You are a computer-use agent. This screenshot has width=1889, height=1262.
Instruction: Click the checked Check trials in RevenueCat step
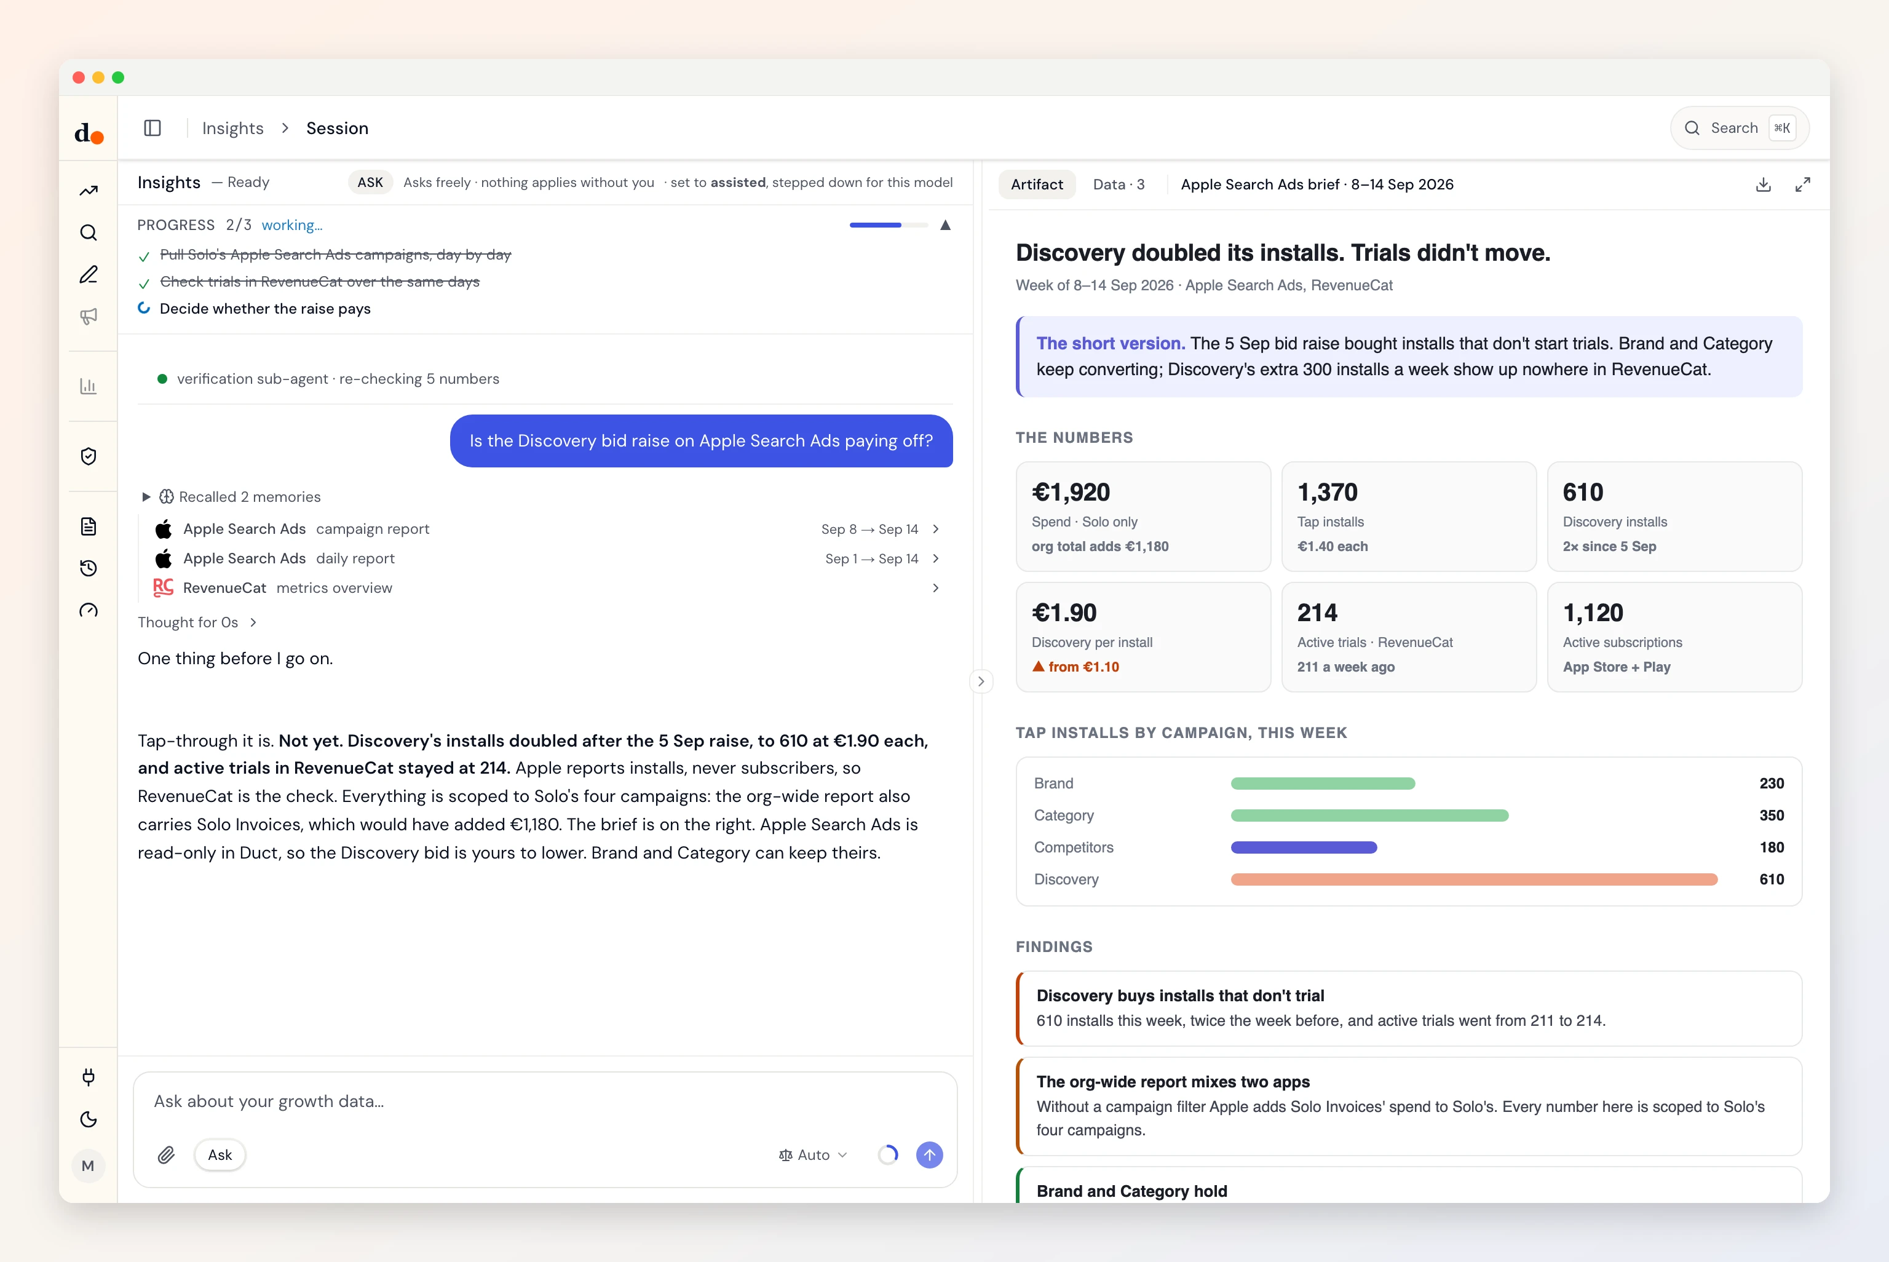pyautogui.click(x=309, y=282)
